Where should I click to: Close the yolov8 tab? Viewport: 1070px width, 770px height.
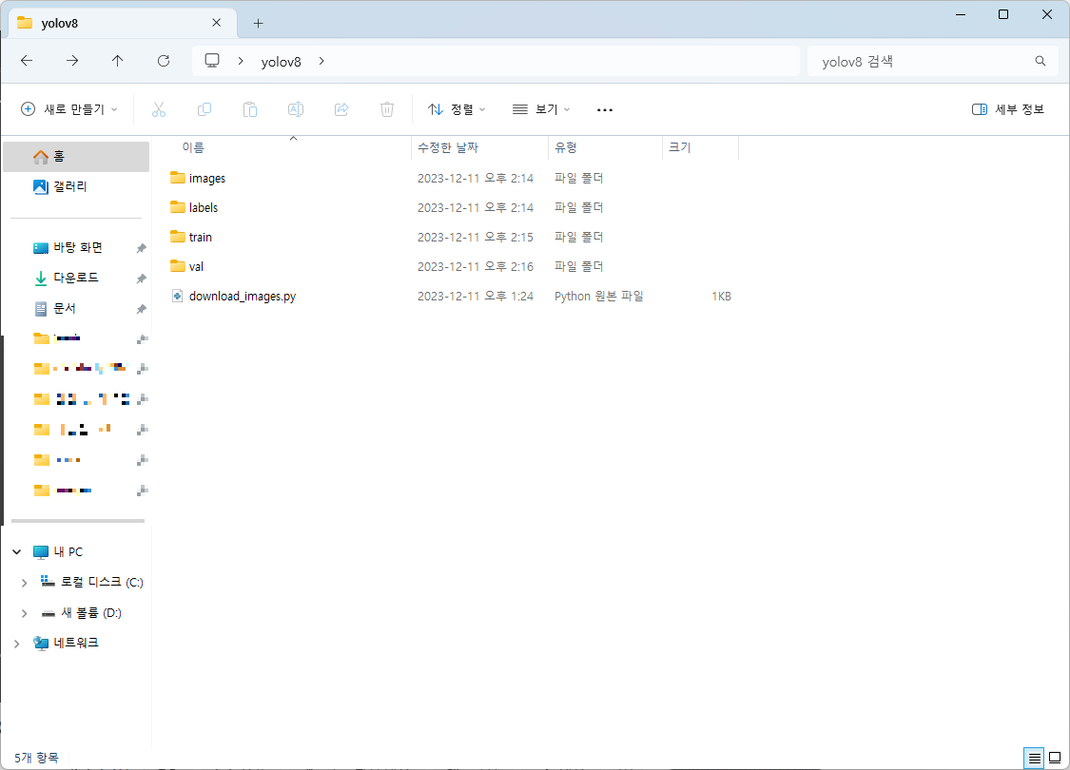click(216, 23)
